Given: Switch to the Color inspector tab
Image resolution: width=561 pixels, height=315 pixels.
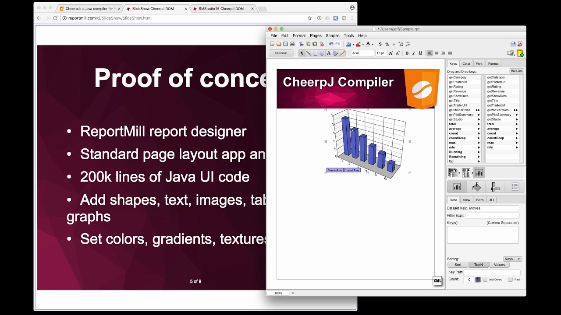Looking at the screenshot, I should point(466,64).
